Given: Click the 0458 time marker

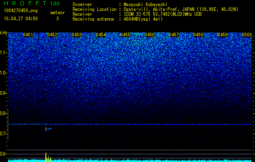Looking at the screenshot, I should pyautogui.click(x=198, y=35).
